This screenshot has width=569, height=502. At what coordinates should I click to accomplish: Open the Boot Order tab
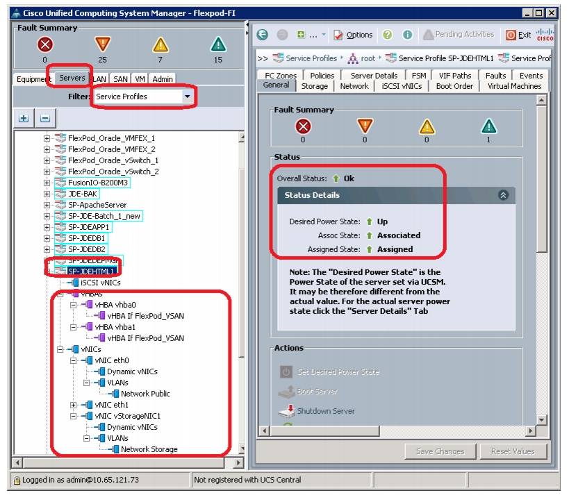[x=454, y=86]
